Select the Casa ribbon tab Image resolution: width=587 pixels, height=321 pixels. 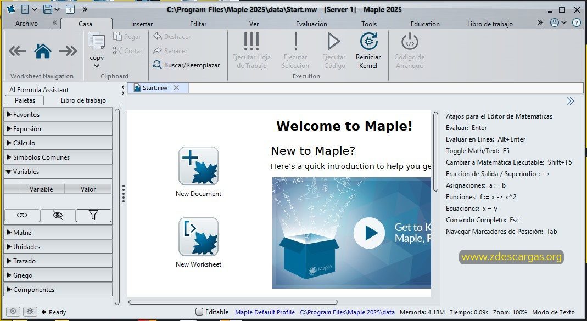(x=85, y=24)
